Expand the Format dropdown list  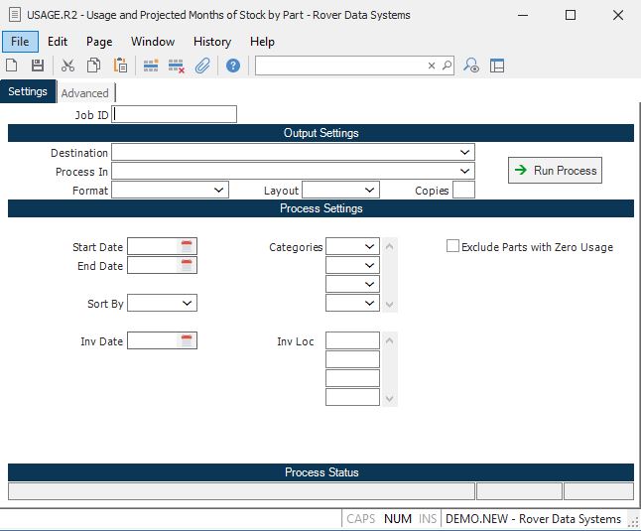[219, 190]
